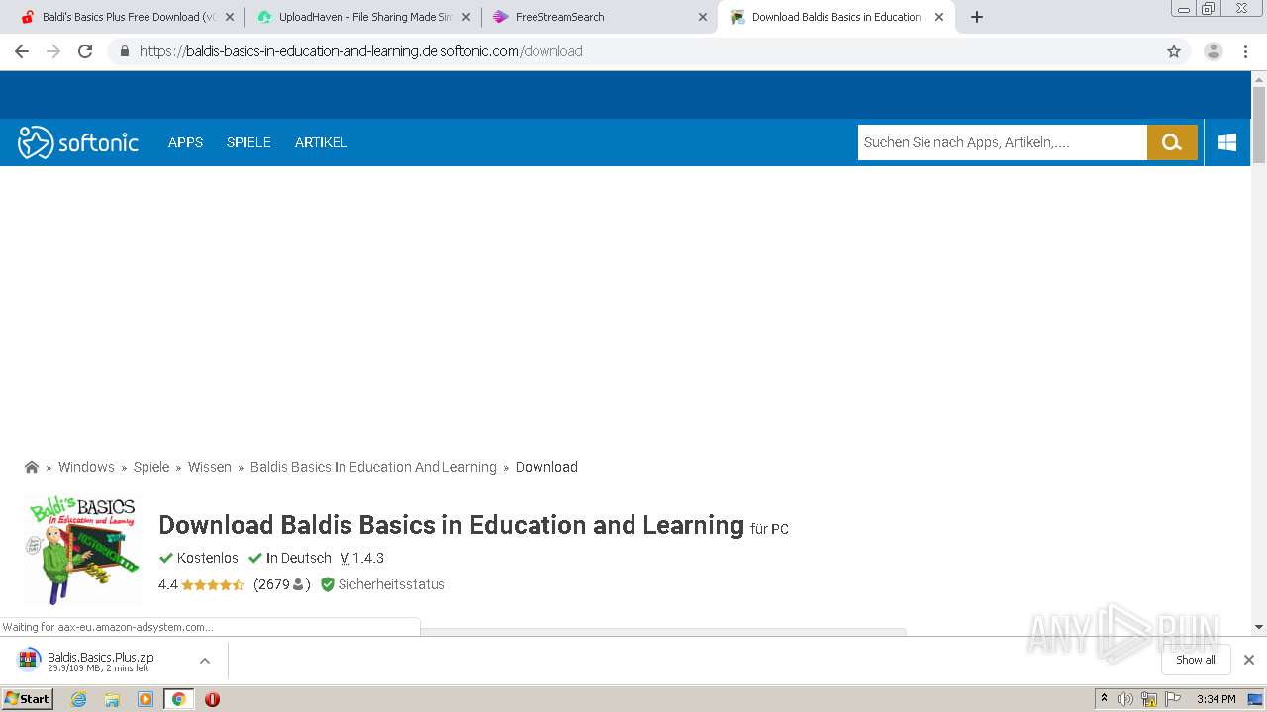Click the Baldi's Basics game thumbnail
This screenshot has width=1267, height=712.
click(x=83, y=550)
